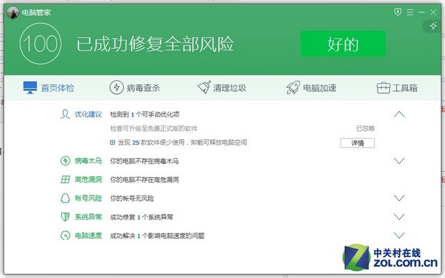Click the 系统异常 shield icon
The width and height of the screenshot is (445, 278).
(x=65, y=217)
